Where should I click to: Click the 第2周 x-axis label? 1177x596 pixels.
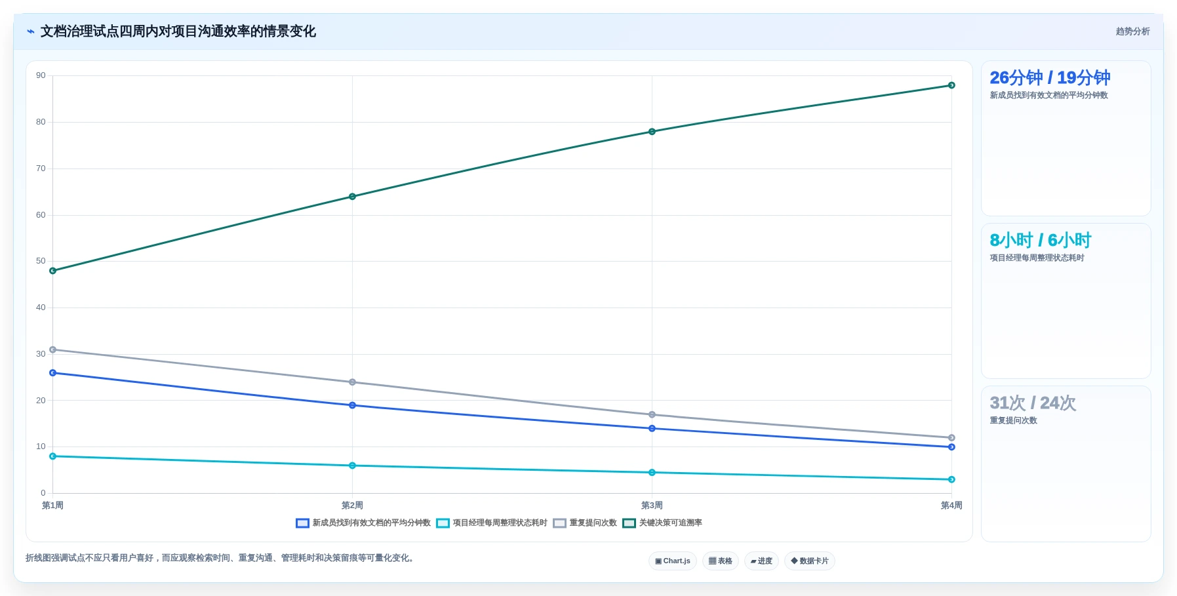(x=352, y=506)
